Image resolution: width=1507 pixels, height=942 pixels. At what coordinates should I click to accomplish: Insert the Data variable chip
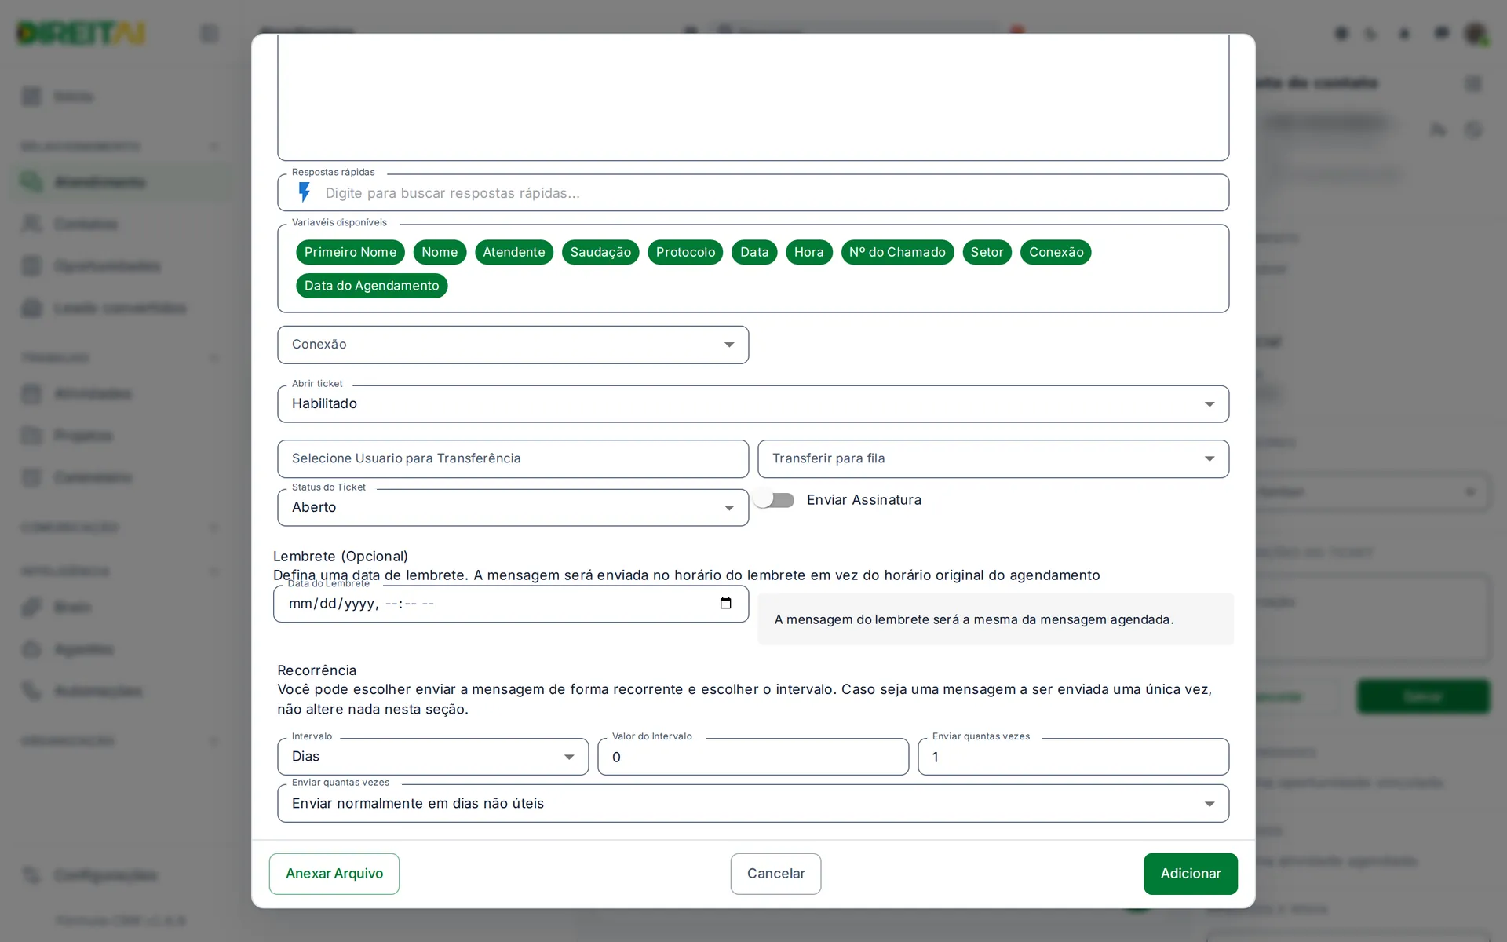pos(754,252)
